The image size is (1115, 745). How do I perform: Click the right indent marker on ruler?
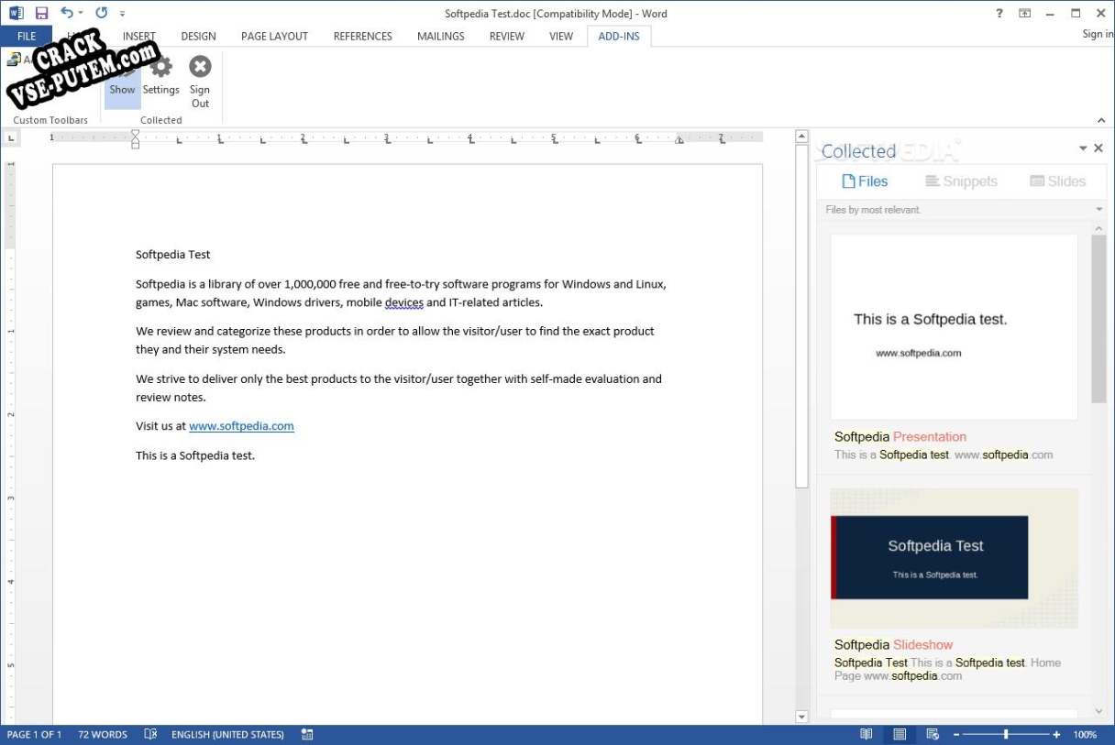click(679, 140)
